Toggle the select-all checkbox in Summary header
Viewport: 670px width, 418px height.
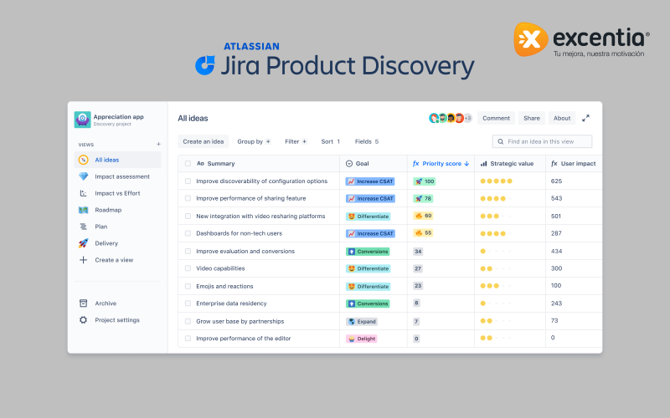(188, 163)
